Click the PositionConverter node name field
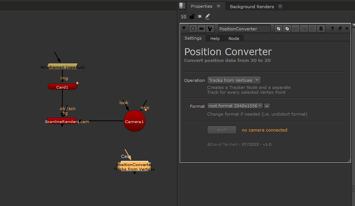This screenshot has height=206, width=355. 244,29
